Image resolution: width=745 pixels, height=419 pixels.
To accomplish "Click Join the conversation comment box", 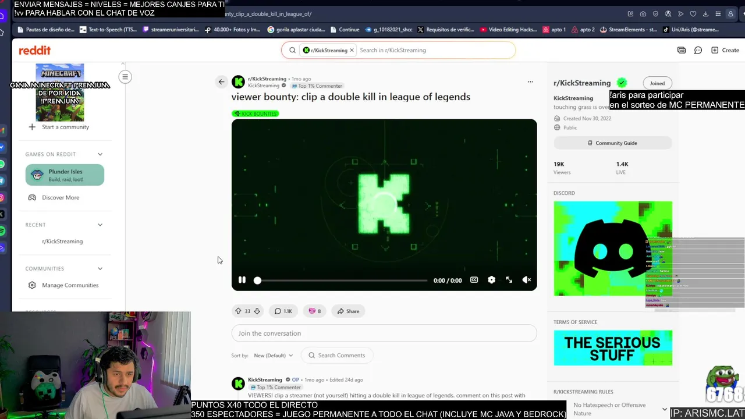I will [384, 333].
